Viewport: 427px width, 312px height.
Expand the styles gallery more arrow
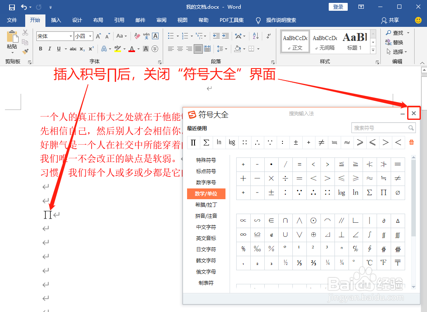tap(373, 50)
